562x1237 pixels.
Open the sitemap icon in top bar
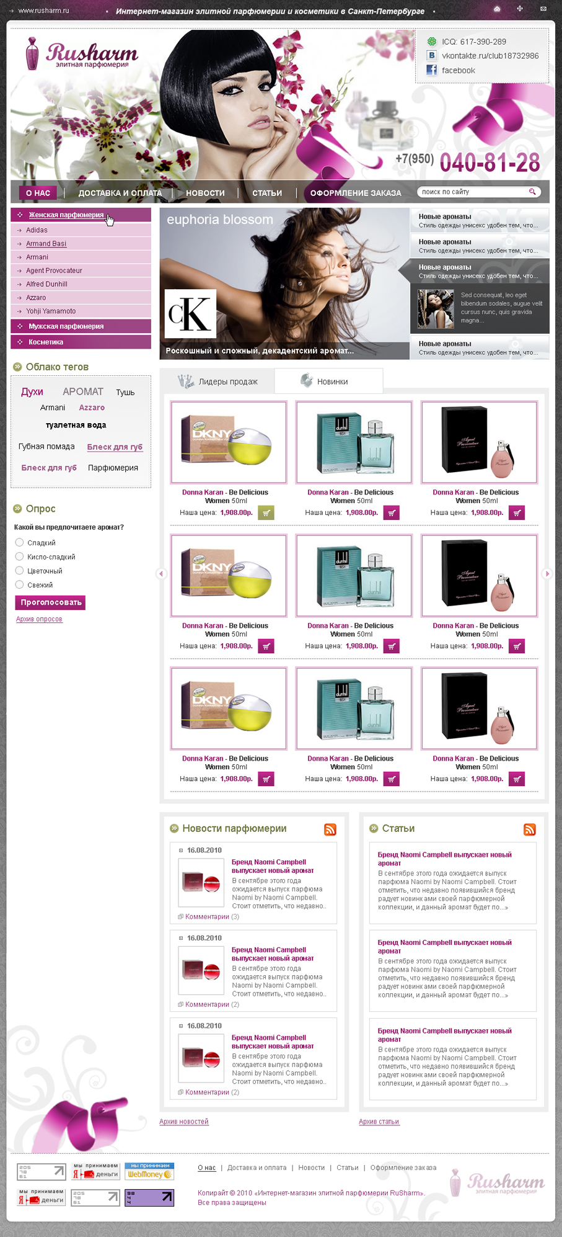coord(520,9)
